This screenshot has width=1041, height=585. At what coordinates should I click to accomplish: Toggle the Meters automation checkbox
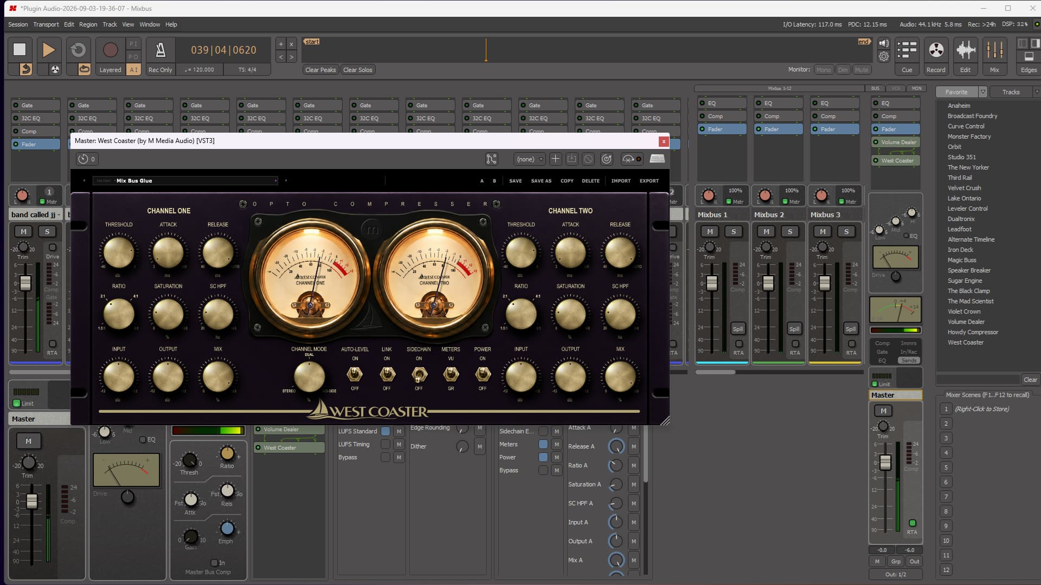(x=543, y=444)
